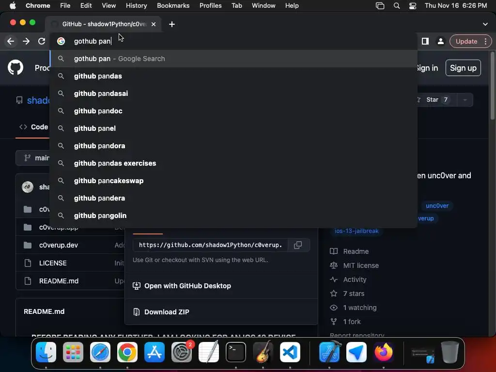Pick the 'github pandas exercises' suggestion

click(233, 163)
